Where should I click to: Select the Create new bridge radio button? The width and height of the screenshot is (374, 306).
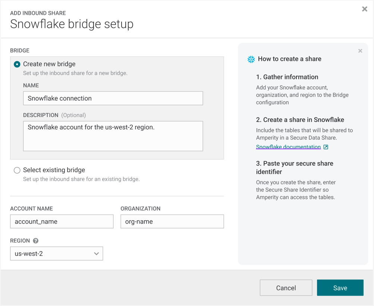17,64
